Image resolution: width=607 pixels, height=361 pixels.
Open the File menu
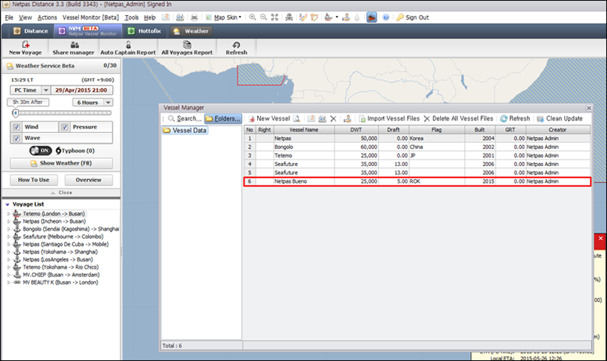tap(9, 17)
